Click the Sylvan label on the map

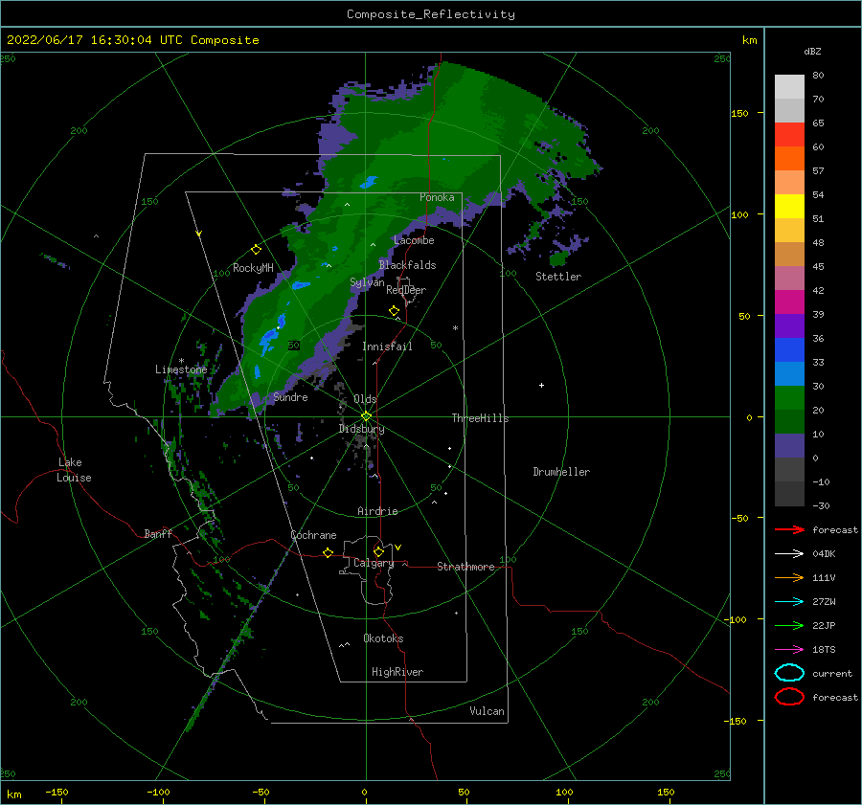tap(367, 282)
